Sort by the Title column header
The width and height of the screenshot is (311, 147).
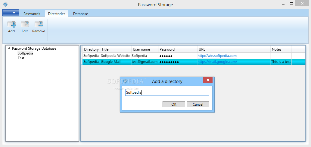(116, 49)
